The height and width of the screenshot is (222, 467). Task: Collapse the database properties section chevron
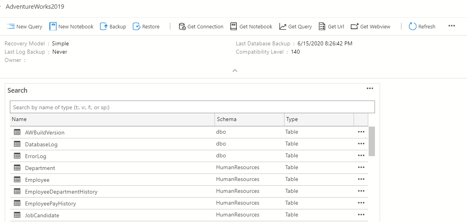coord(235,71)
